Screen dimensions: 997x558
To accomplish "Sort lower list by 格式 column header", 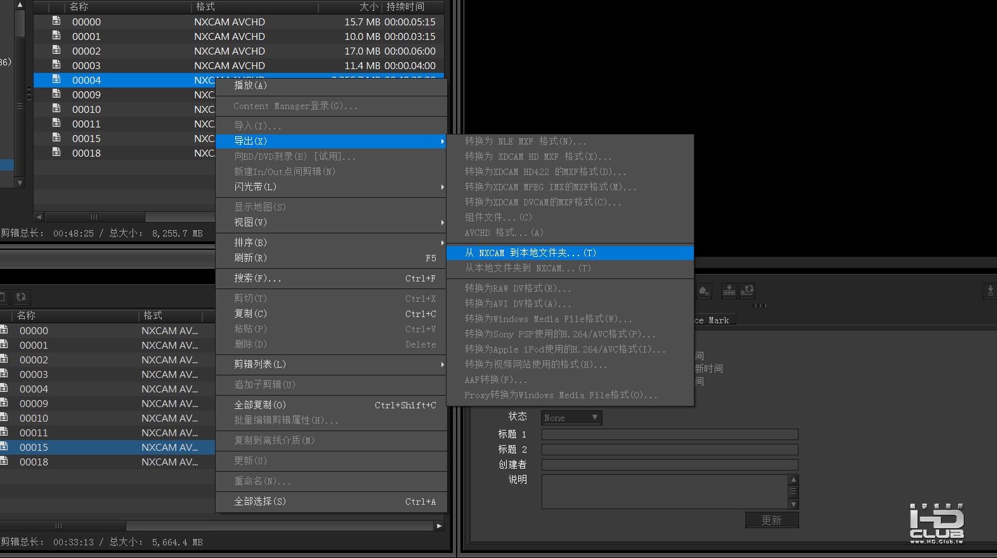I will coord(170,315).
